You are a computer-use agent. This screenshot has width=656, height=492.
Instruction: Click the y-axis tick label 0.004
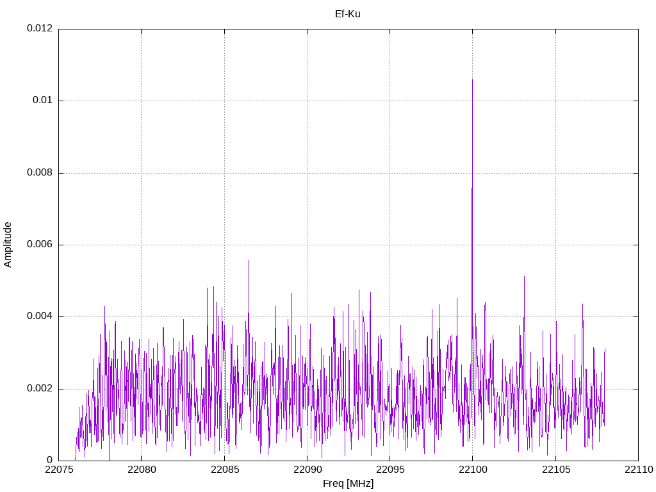tap(40, 316)
